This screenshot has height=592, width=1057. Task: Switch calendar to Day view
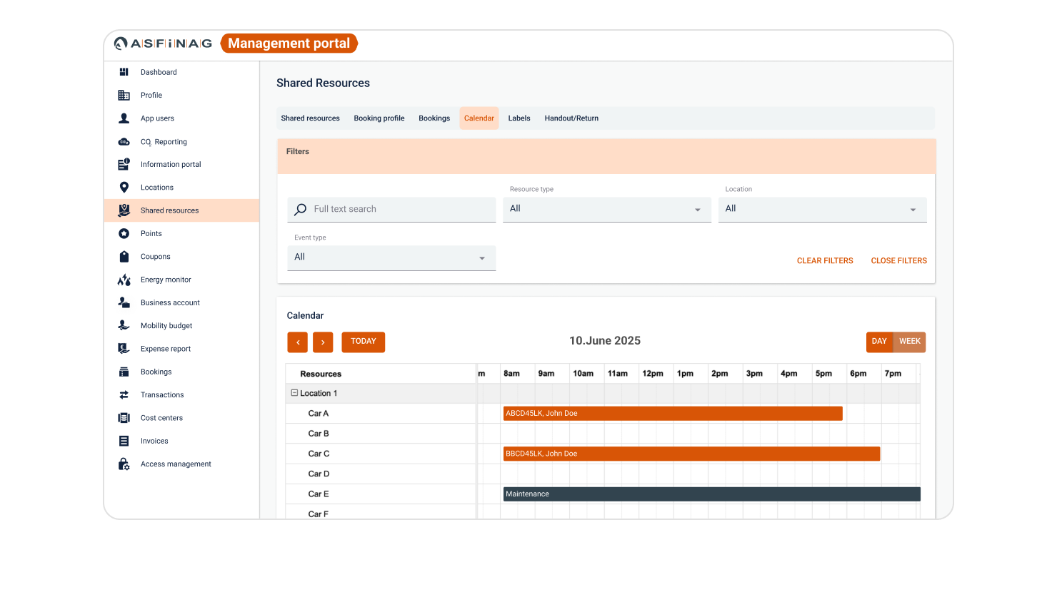(x=879, y=342)
